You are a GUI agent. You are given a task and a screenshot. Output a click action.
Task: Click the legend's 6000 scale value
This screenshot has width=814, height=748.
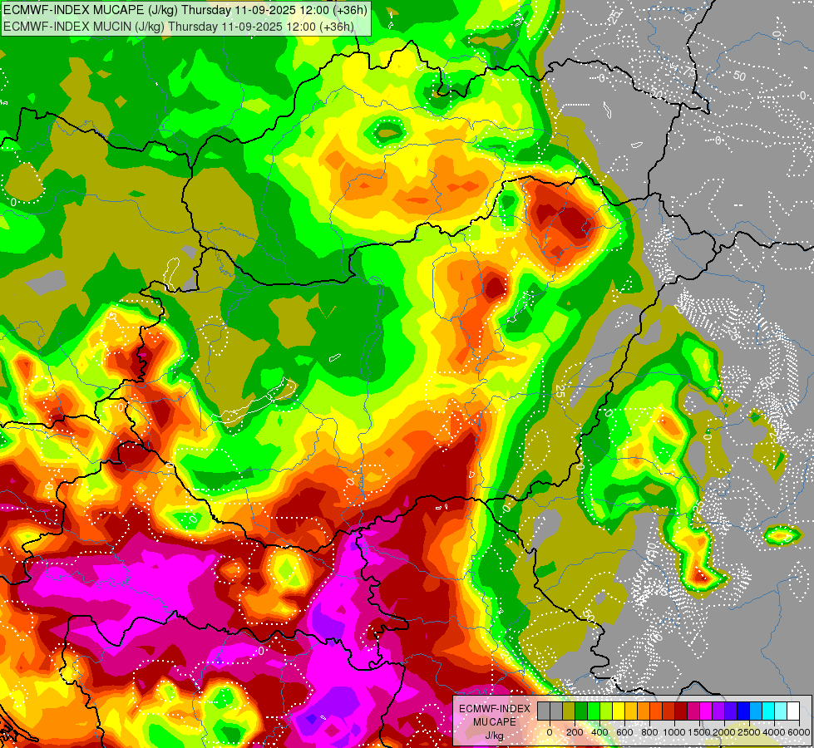coord(799,732)
